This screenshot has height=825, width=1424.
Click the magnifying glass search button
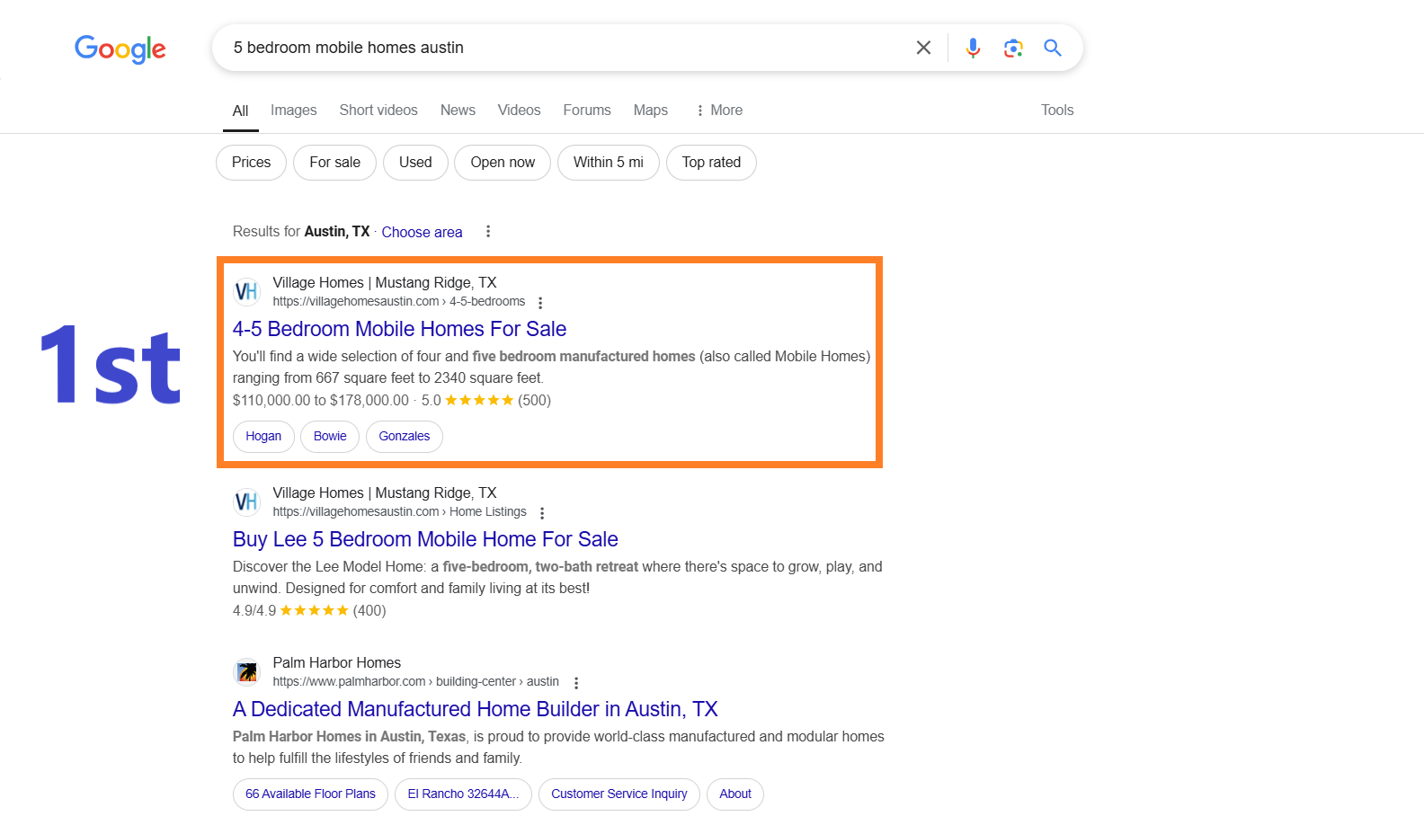(x=1053, y=48)
